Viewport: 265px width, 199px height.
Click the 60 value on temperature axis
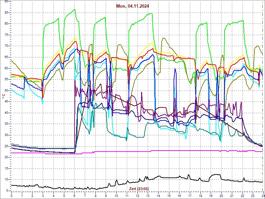6,68
